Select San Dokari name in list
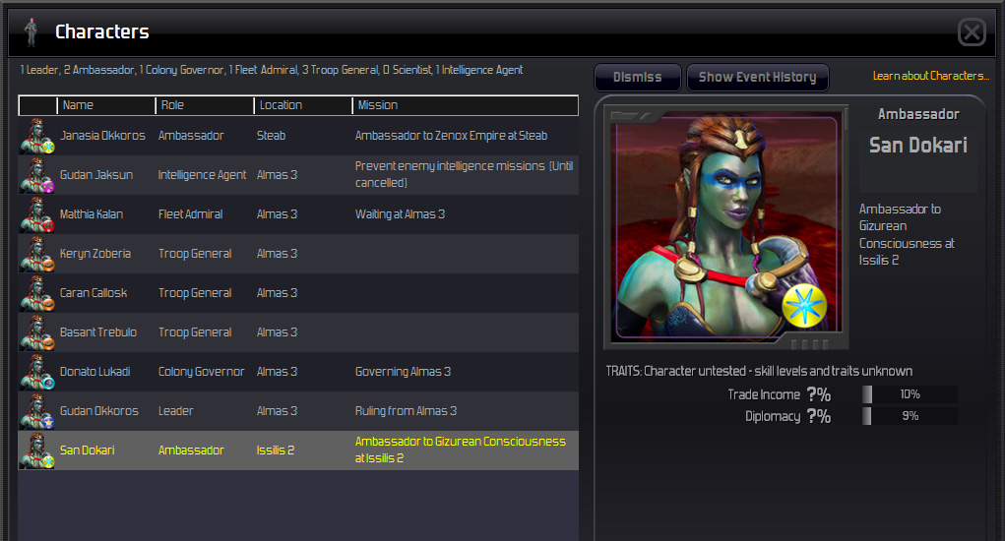Image resolution: width=1005 pixels, height=541 pixels. [88, 451]
